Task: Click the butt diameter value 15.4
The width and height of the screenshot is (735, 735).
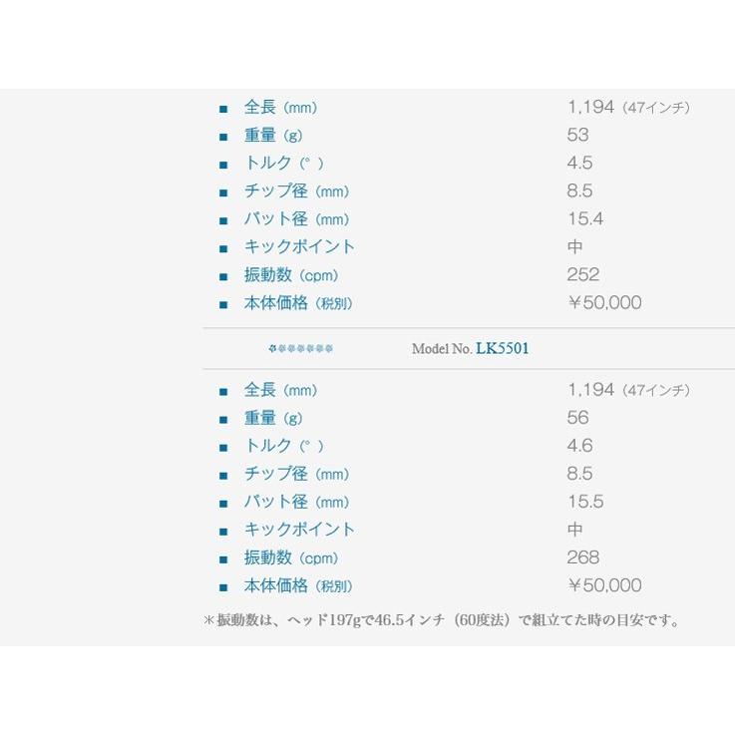Action: point(585,219)
